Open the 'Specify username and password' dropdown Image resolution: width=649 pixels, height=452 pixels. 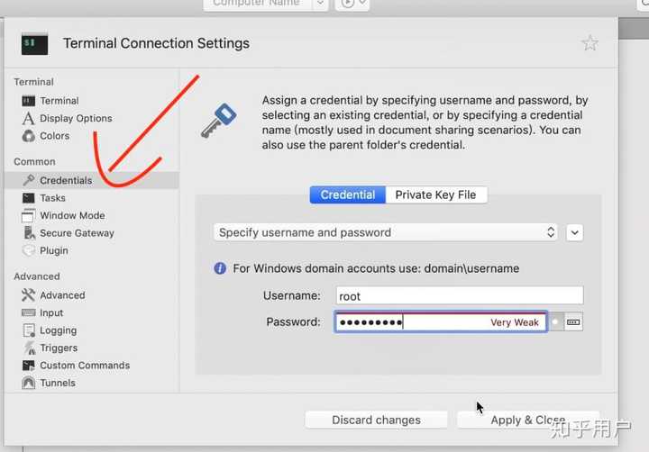click(386, 232)
